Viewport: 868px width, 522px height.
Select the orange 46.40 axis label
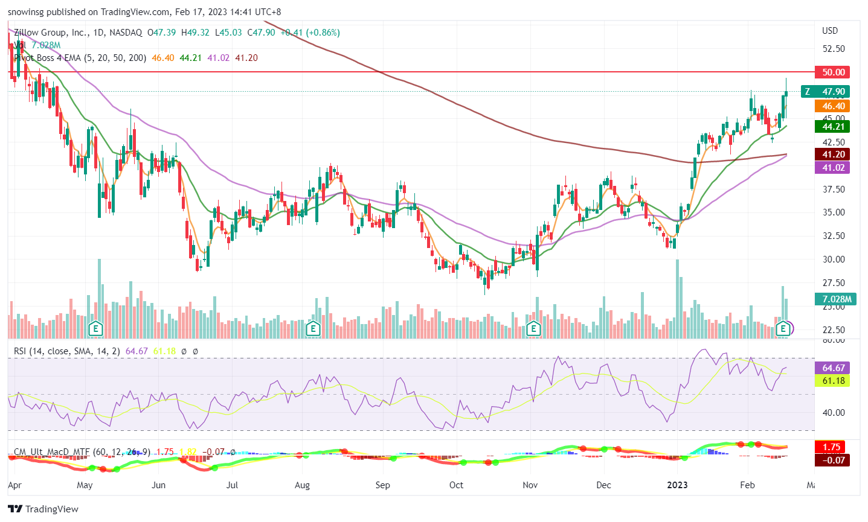click(x=832, y=106)
